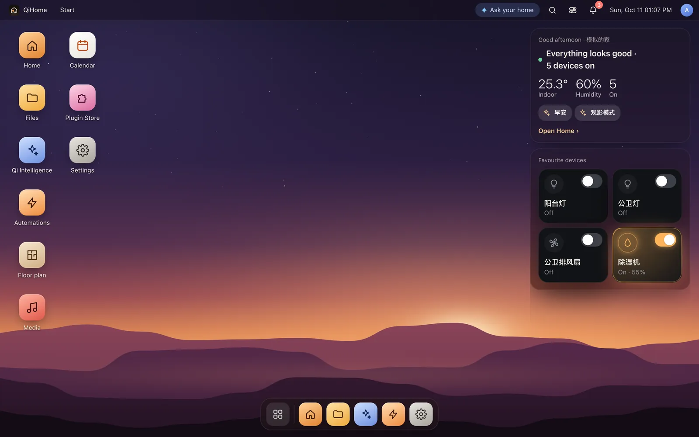The image size is (699, 437).
Task: Click the 公卫排风扇 fan icon
Action: (x=554, y=243)
